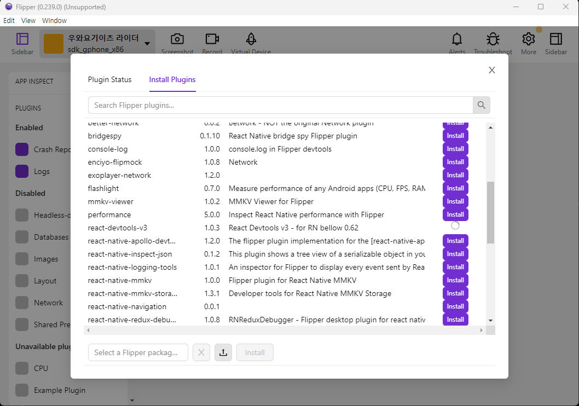Install the react-native-redux-debugger plugin
The height and width of the screenshot is (406, 579).
click(x=455, y=320)
